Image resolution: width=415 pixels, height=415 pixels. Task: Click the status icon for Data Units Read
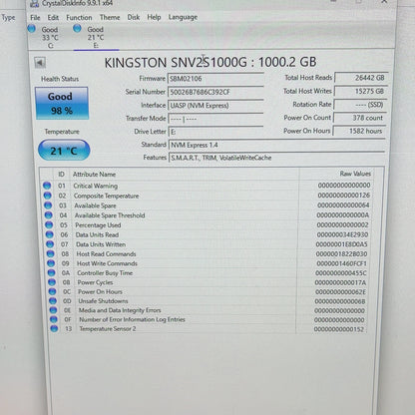point(50,234)
